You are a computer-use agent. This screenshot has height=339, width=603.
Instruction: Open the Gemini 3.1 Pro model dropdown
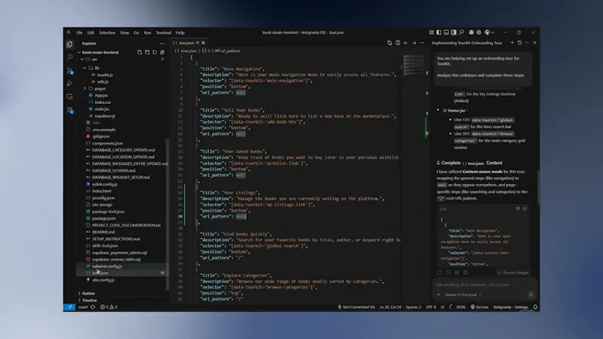463,295
